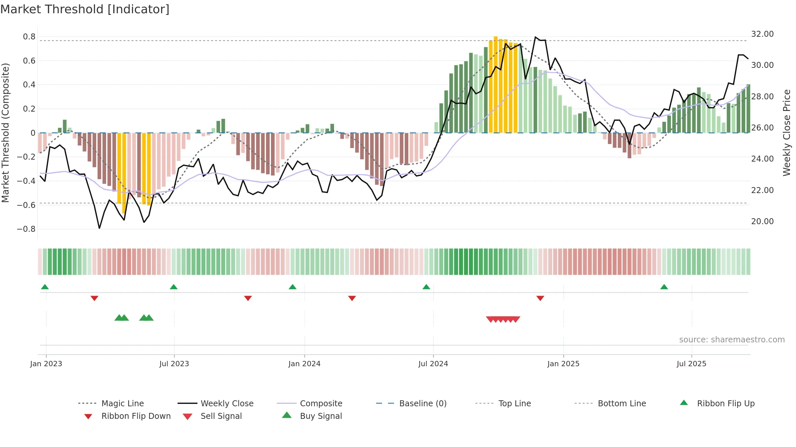
Task: Click the ribbon flip down marker in autumn 2023
Action: 248,298
